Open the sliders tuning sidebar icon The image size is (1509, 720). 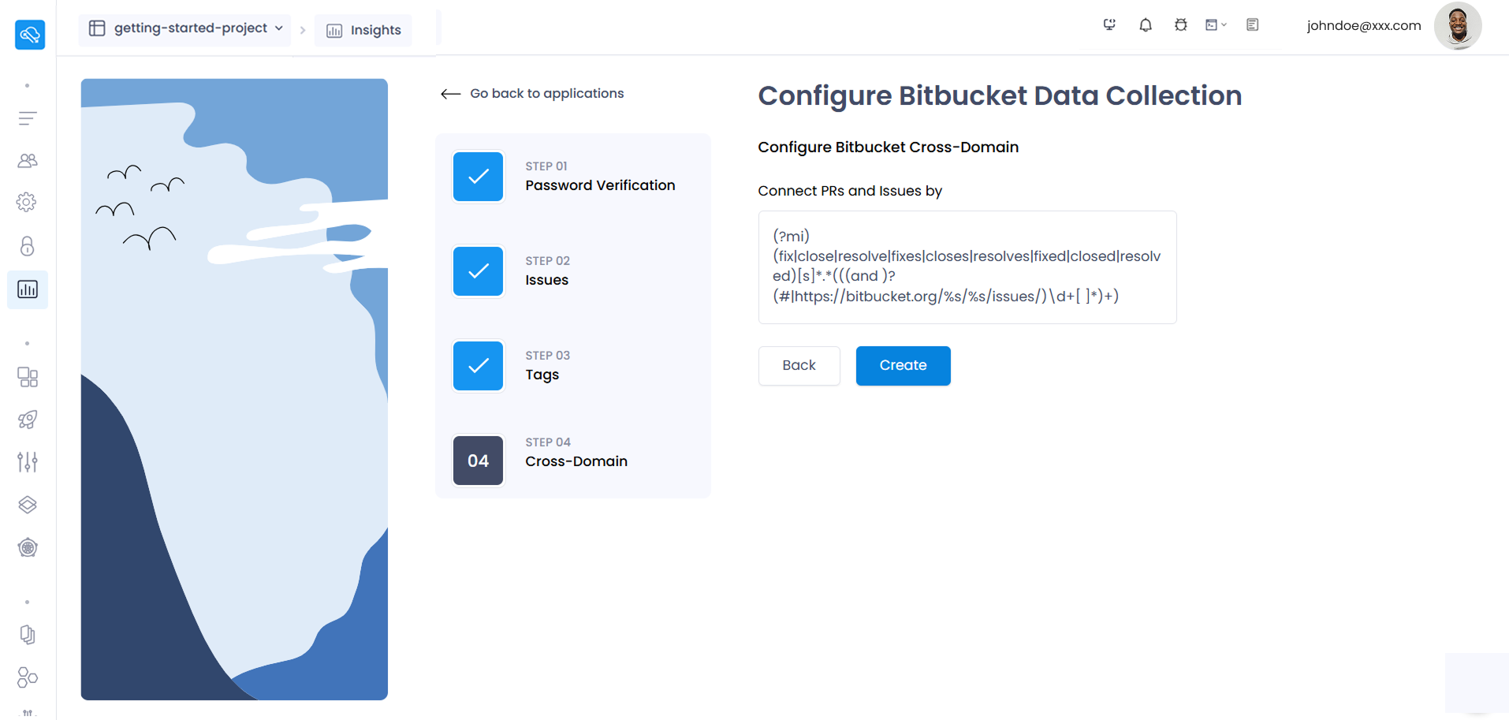28,462
